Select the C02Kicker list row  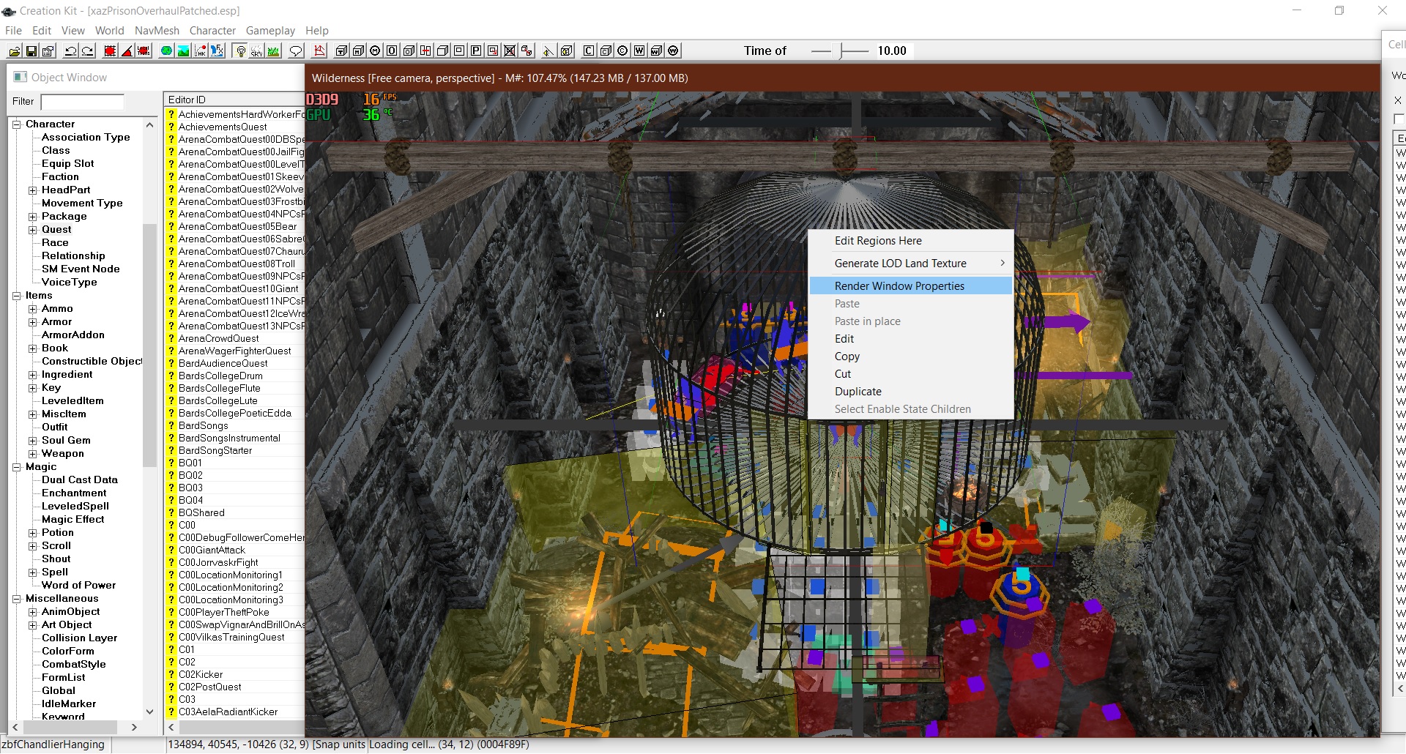click(234, 675)
